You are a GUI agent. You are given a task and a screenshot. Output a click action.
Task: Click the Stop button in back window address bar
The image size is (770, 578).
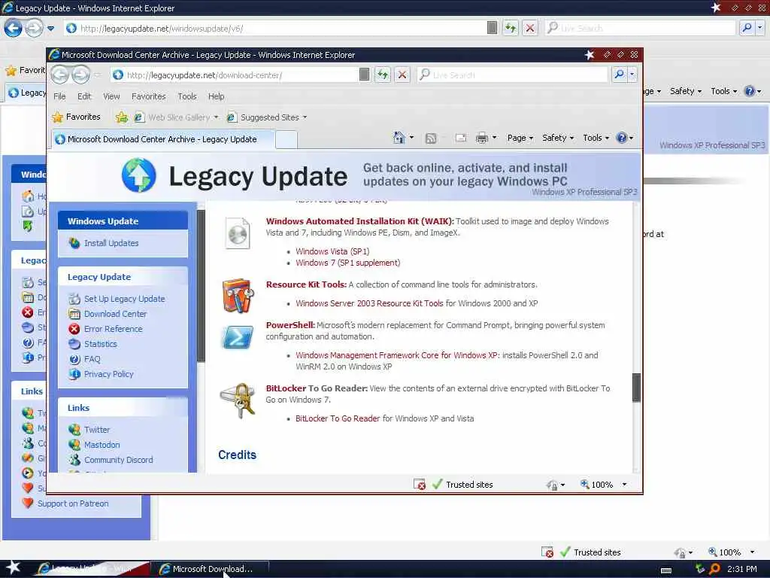click(x=530, y=28)
